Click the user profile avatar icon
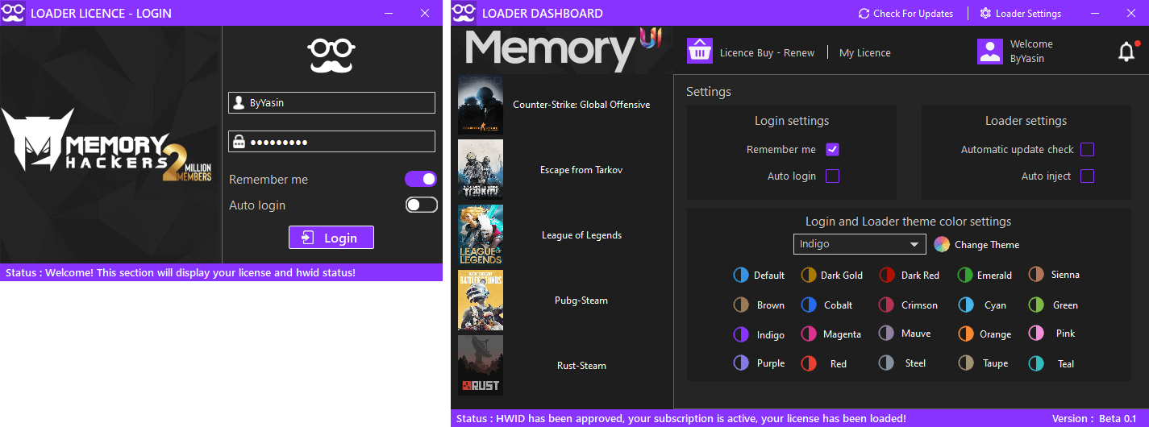Viewport: 1149px width, 427px height. (x=989, y=52)
